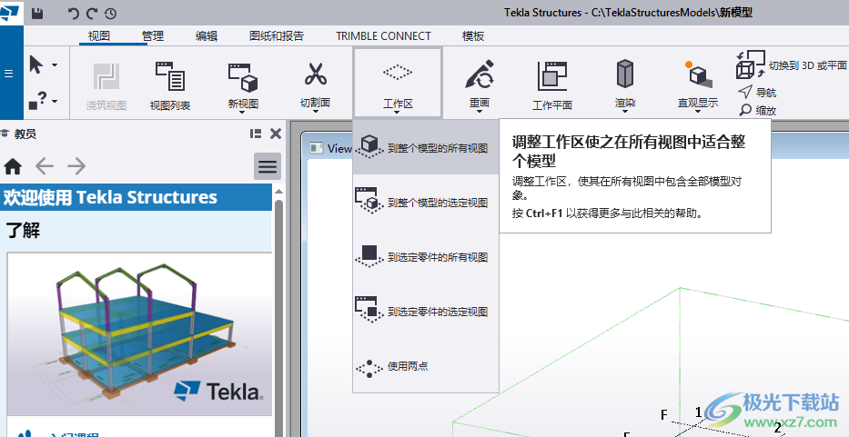
Task: Click the 欢迎使用 Tekla Structures heading
Action: 110,197
